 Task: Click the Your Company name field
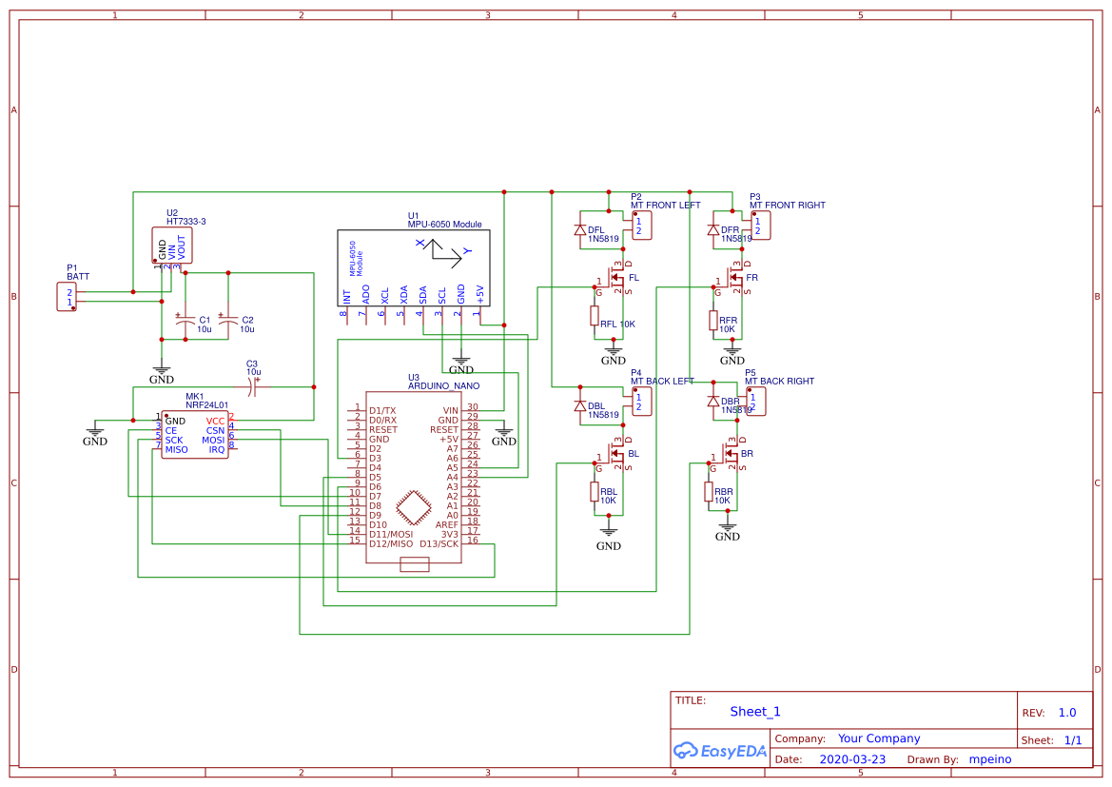coord(879,738)
